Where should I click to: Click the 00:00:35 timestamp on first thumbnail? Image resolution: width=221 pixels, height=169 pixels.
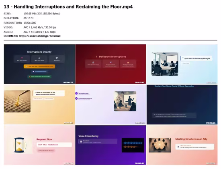(x=68, y=82)
